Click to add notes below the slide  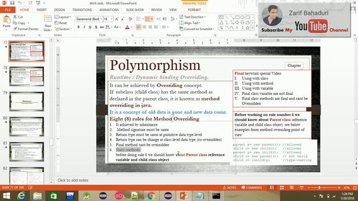tap(73, 180)
